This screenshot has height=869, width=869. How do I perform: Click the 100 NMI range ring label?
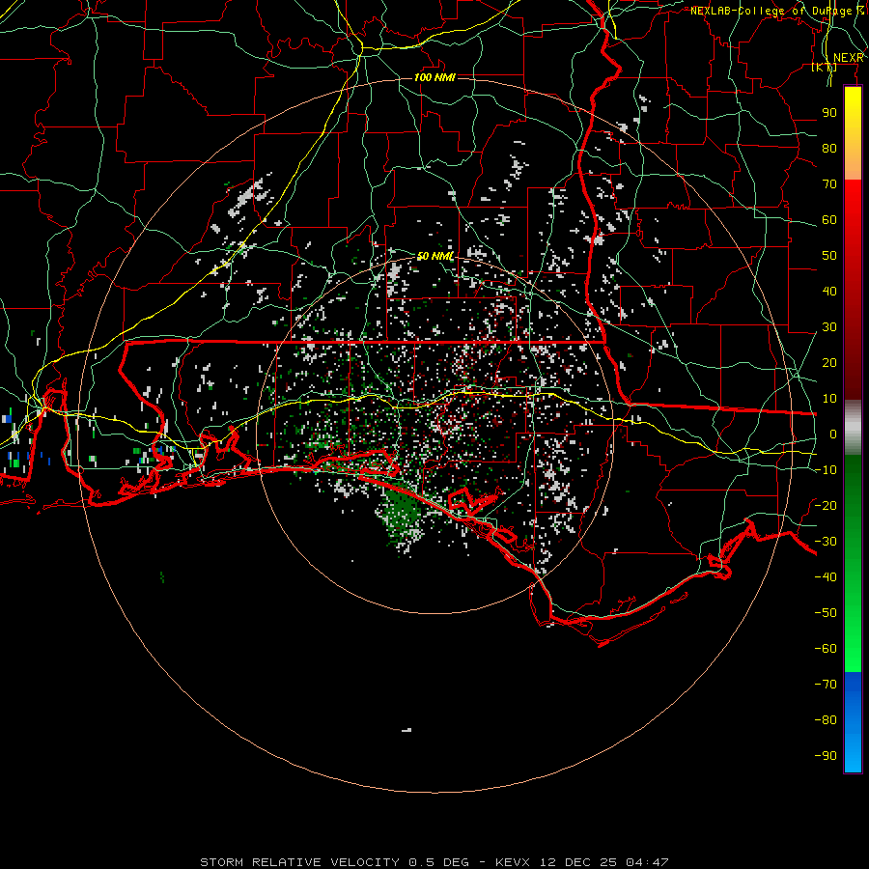[434, 77]
